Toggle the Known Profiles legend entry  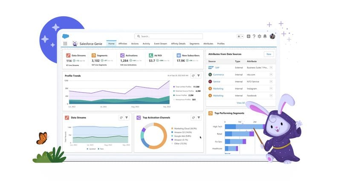(x=183, y=95)
